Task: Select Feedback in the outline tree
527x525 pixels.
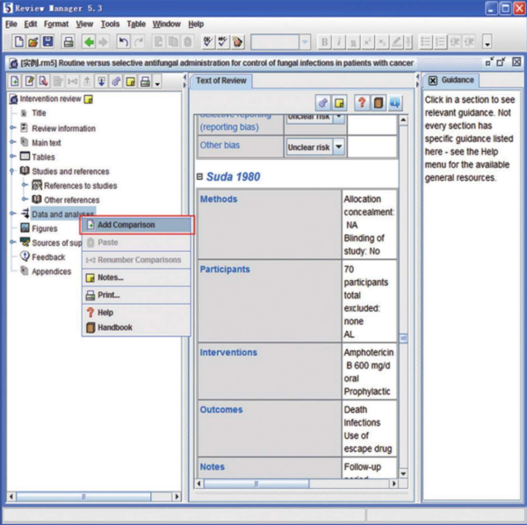Action: pyautogui.click(x=48, y=257)
